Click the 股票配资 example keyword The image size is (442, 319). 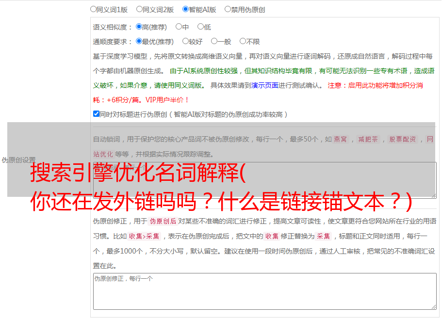402,139
